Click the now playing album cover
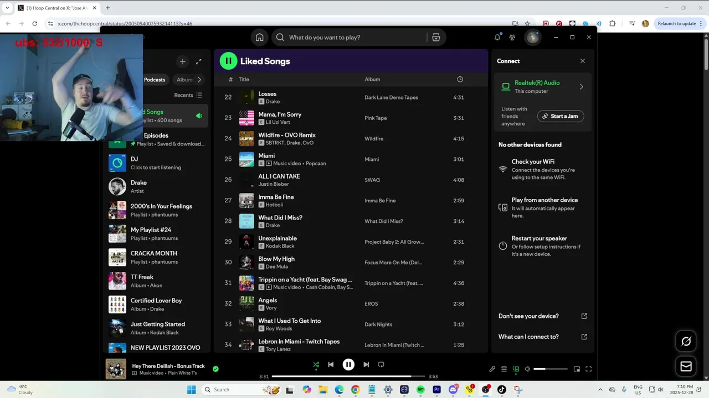 point(116,369)
